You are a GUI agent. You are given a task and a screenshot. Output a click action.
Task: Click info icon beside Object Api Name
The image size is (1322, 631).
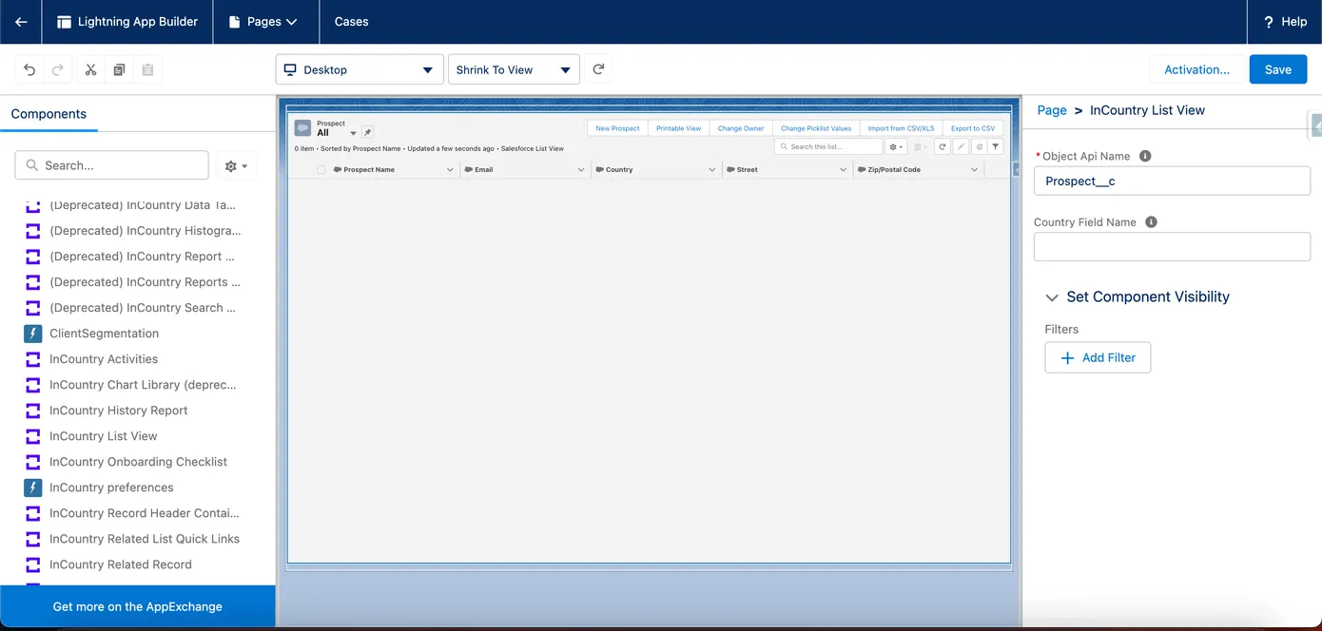point(1145,156)
